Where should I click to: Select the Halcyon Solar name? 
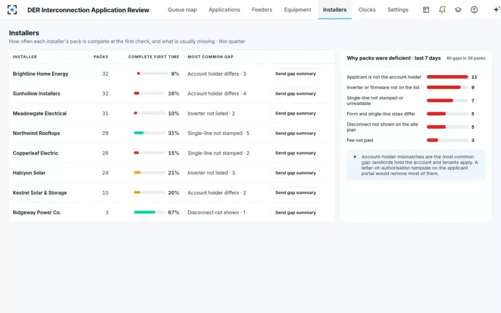29,173
